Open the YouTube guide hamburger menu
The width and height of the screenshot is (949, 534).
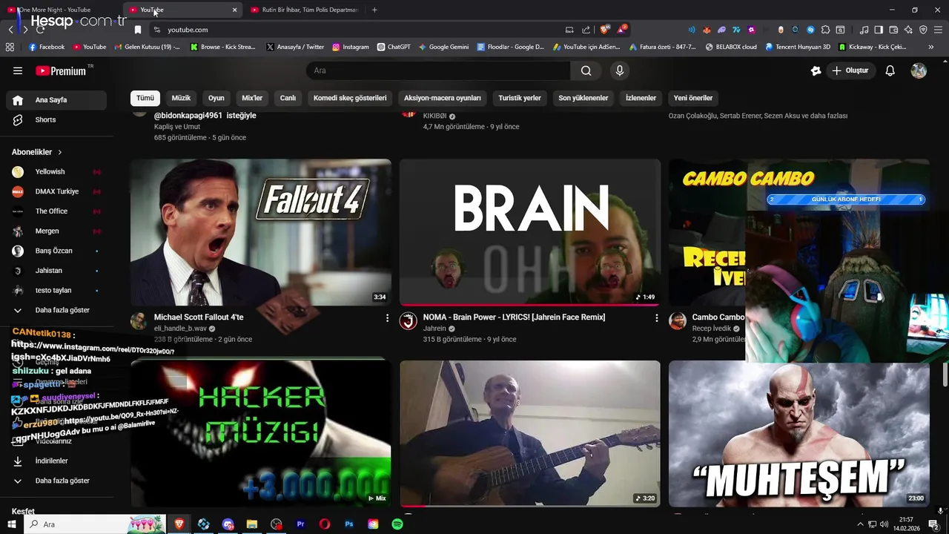pos(18,70)
